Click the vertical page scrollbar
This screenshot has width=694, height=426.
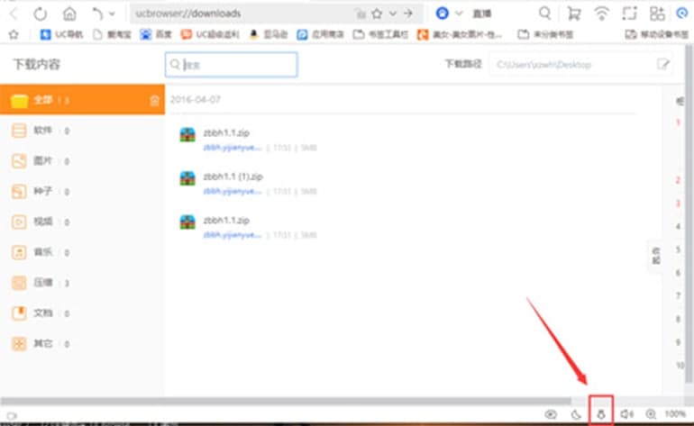pos(689,213)
